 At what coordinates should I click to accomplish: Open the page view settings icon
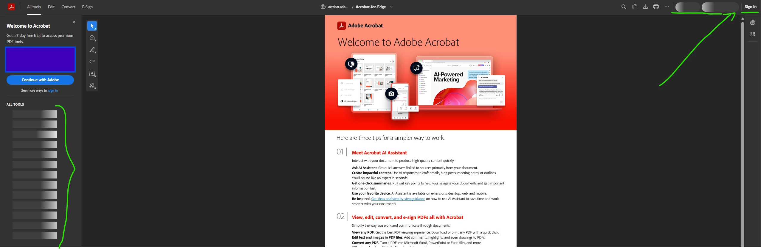(x=635, y=7)
